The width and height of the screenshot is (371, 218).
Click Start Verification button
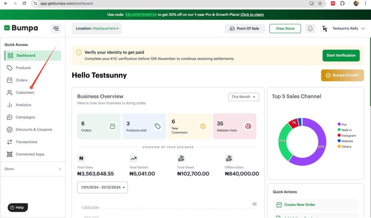pyautogui.click(x=341, y=55)
